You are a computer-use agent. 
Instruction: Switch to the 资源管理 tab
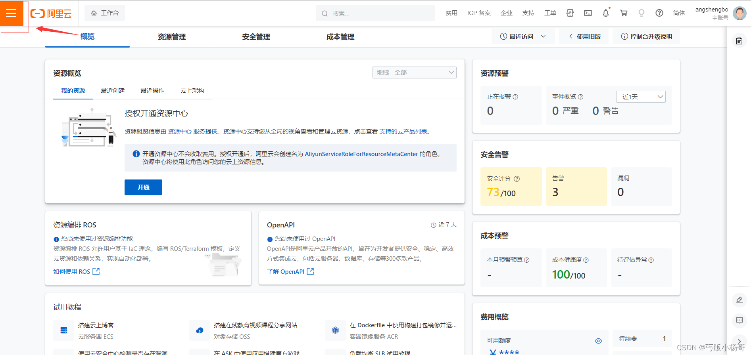(x=172, y=37)
